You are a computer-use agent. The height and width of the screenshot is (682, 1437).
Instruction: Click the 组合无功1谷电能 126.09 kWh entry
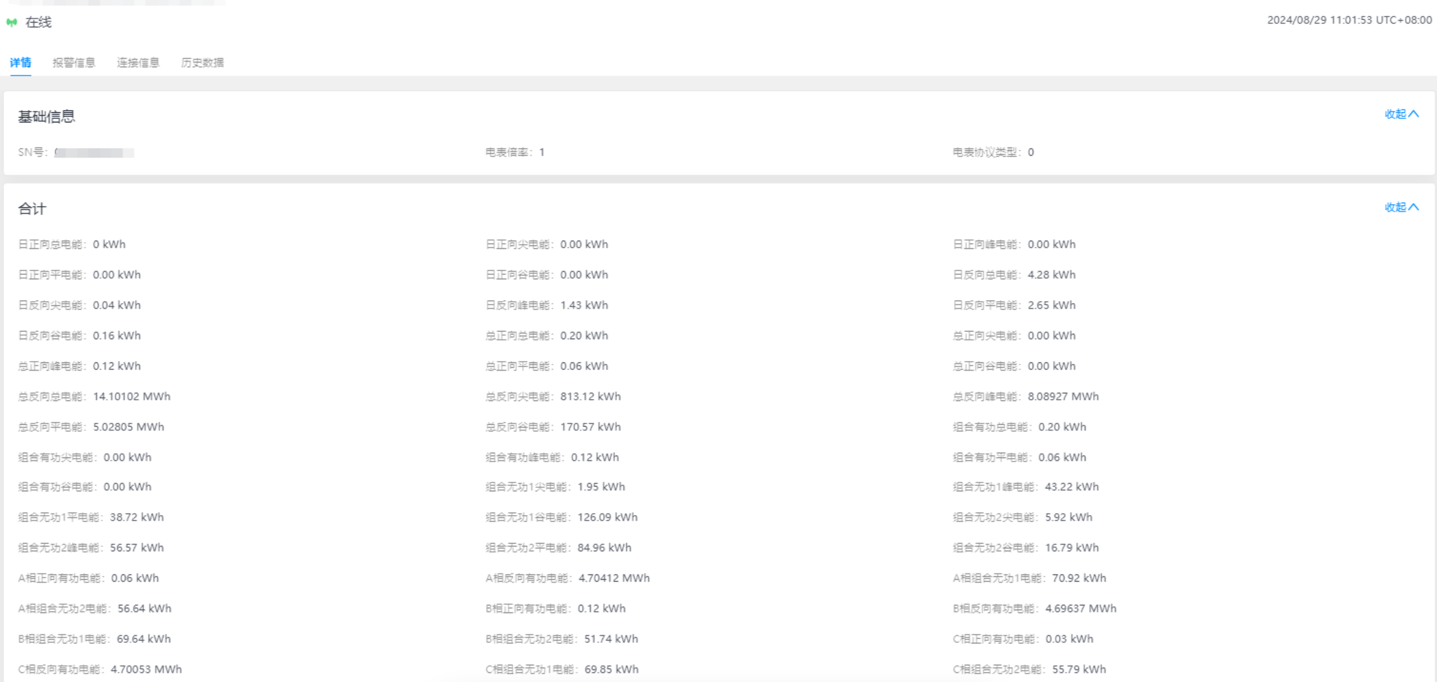coord(607,517)
